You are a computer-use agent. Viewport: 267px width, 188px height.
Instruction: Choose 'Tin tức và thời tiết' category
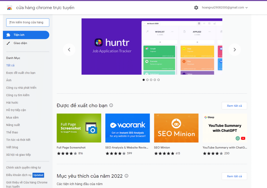tap(18, 140)
